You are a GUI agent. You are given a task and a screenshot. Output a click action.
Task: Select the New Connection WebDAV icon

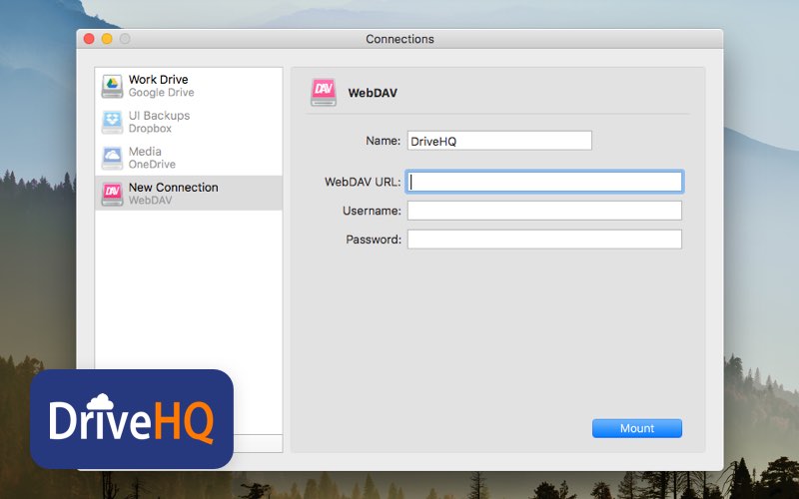point(112,194)
